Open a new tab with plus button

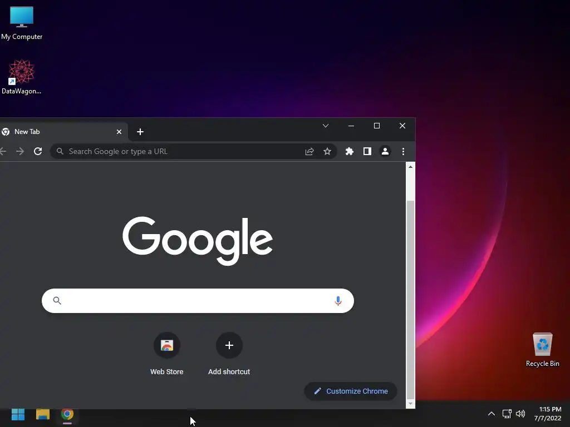pyautogui.click(x=140, y=132)
